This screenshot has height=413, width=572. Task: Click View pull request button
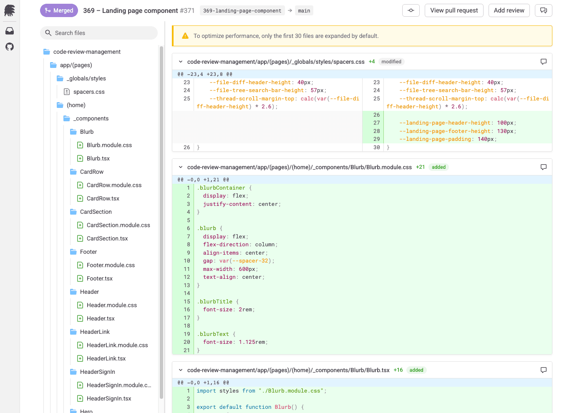(454, 10)
